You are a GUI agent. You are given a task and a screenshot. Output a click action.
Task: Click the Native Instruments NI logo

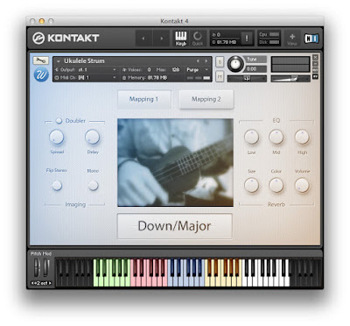311,39
